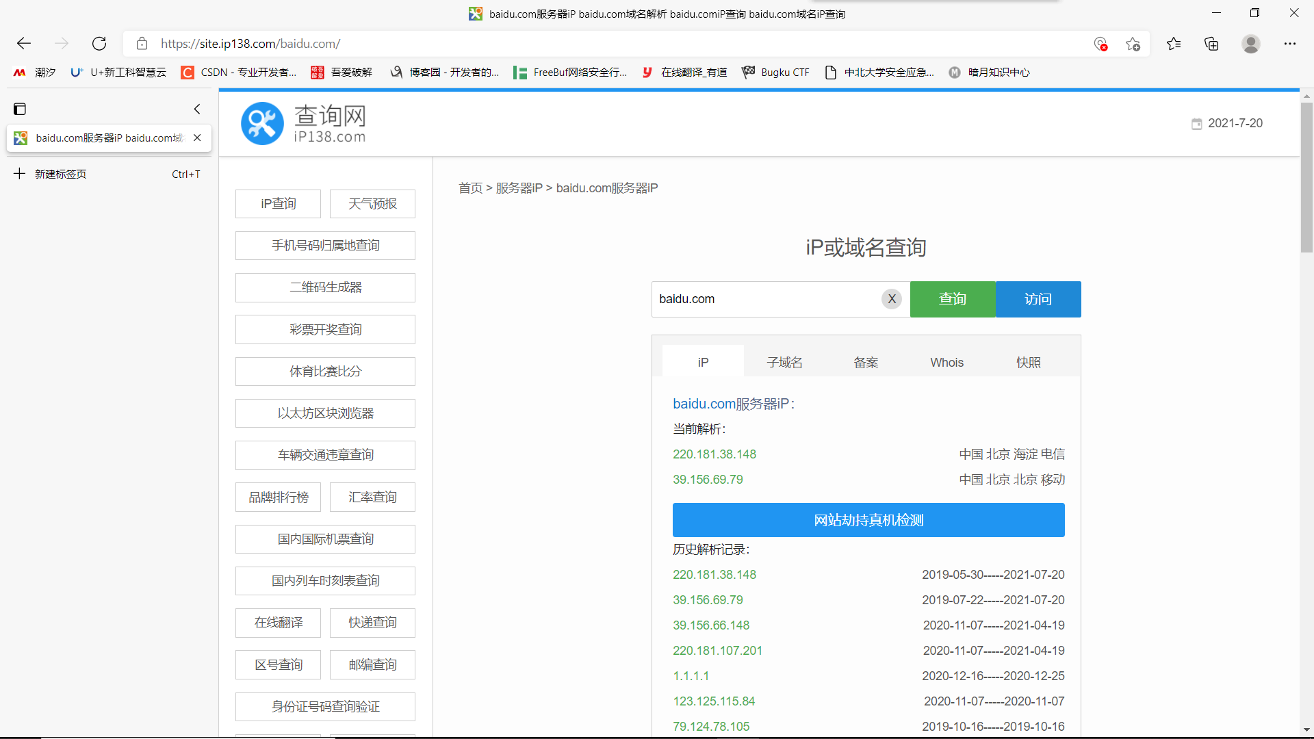Open 国内国际机票查询

(x=325, y=539)
